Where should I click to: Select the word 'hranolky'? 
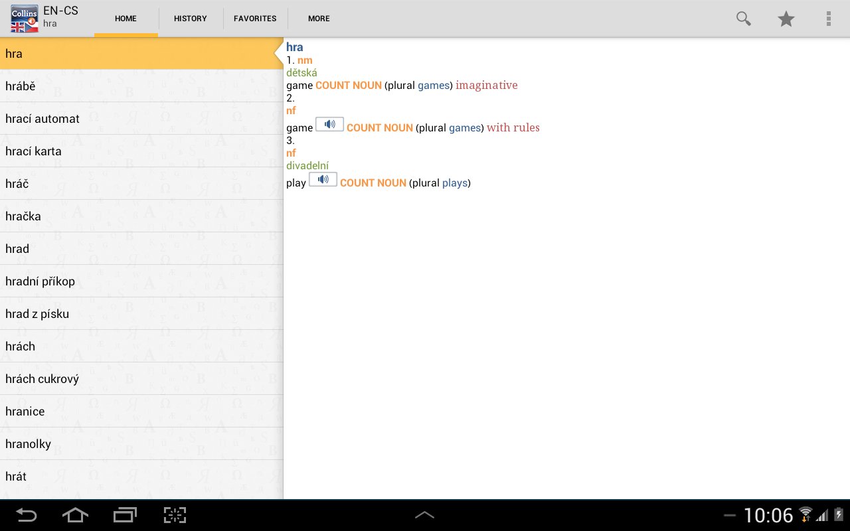[141, 444]
